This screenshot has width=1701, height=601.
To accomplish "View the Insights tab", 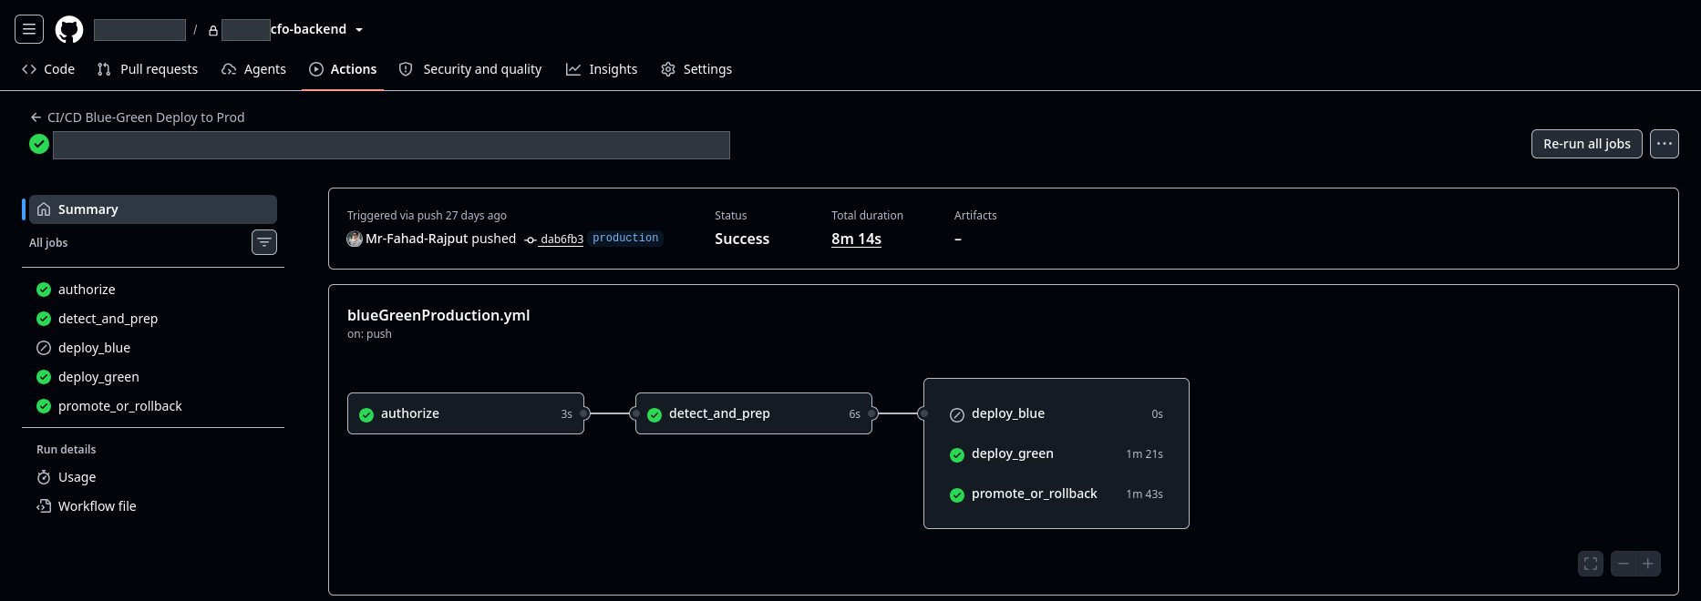I will click(602, 69).
